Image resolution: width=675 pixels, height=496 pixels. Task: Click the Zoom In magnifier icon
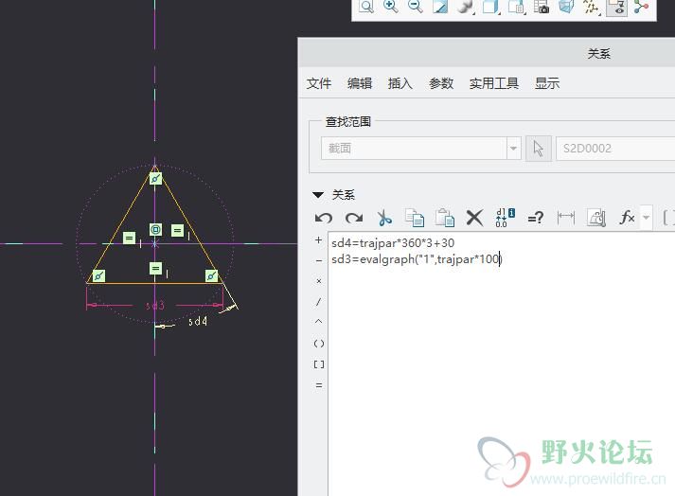[x=391, y=6]
